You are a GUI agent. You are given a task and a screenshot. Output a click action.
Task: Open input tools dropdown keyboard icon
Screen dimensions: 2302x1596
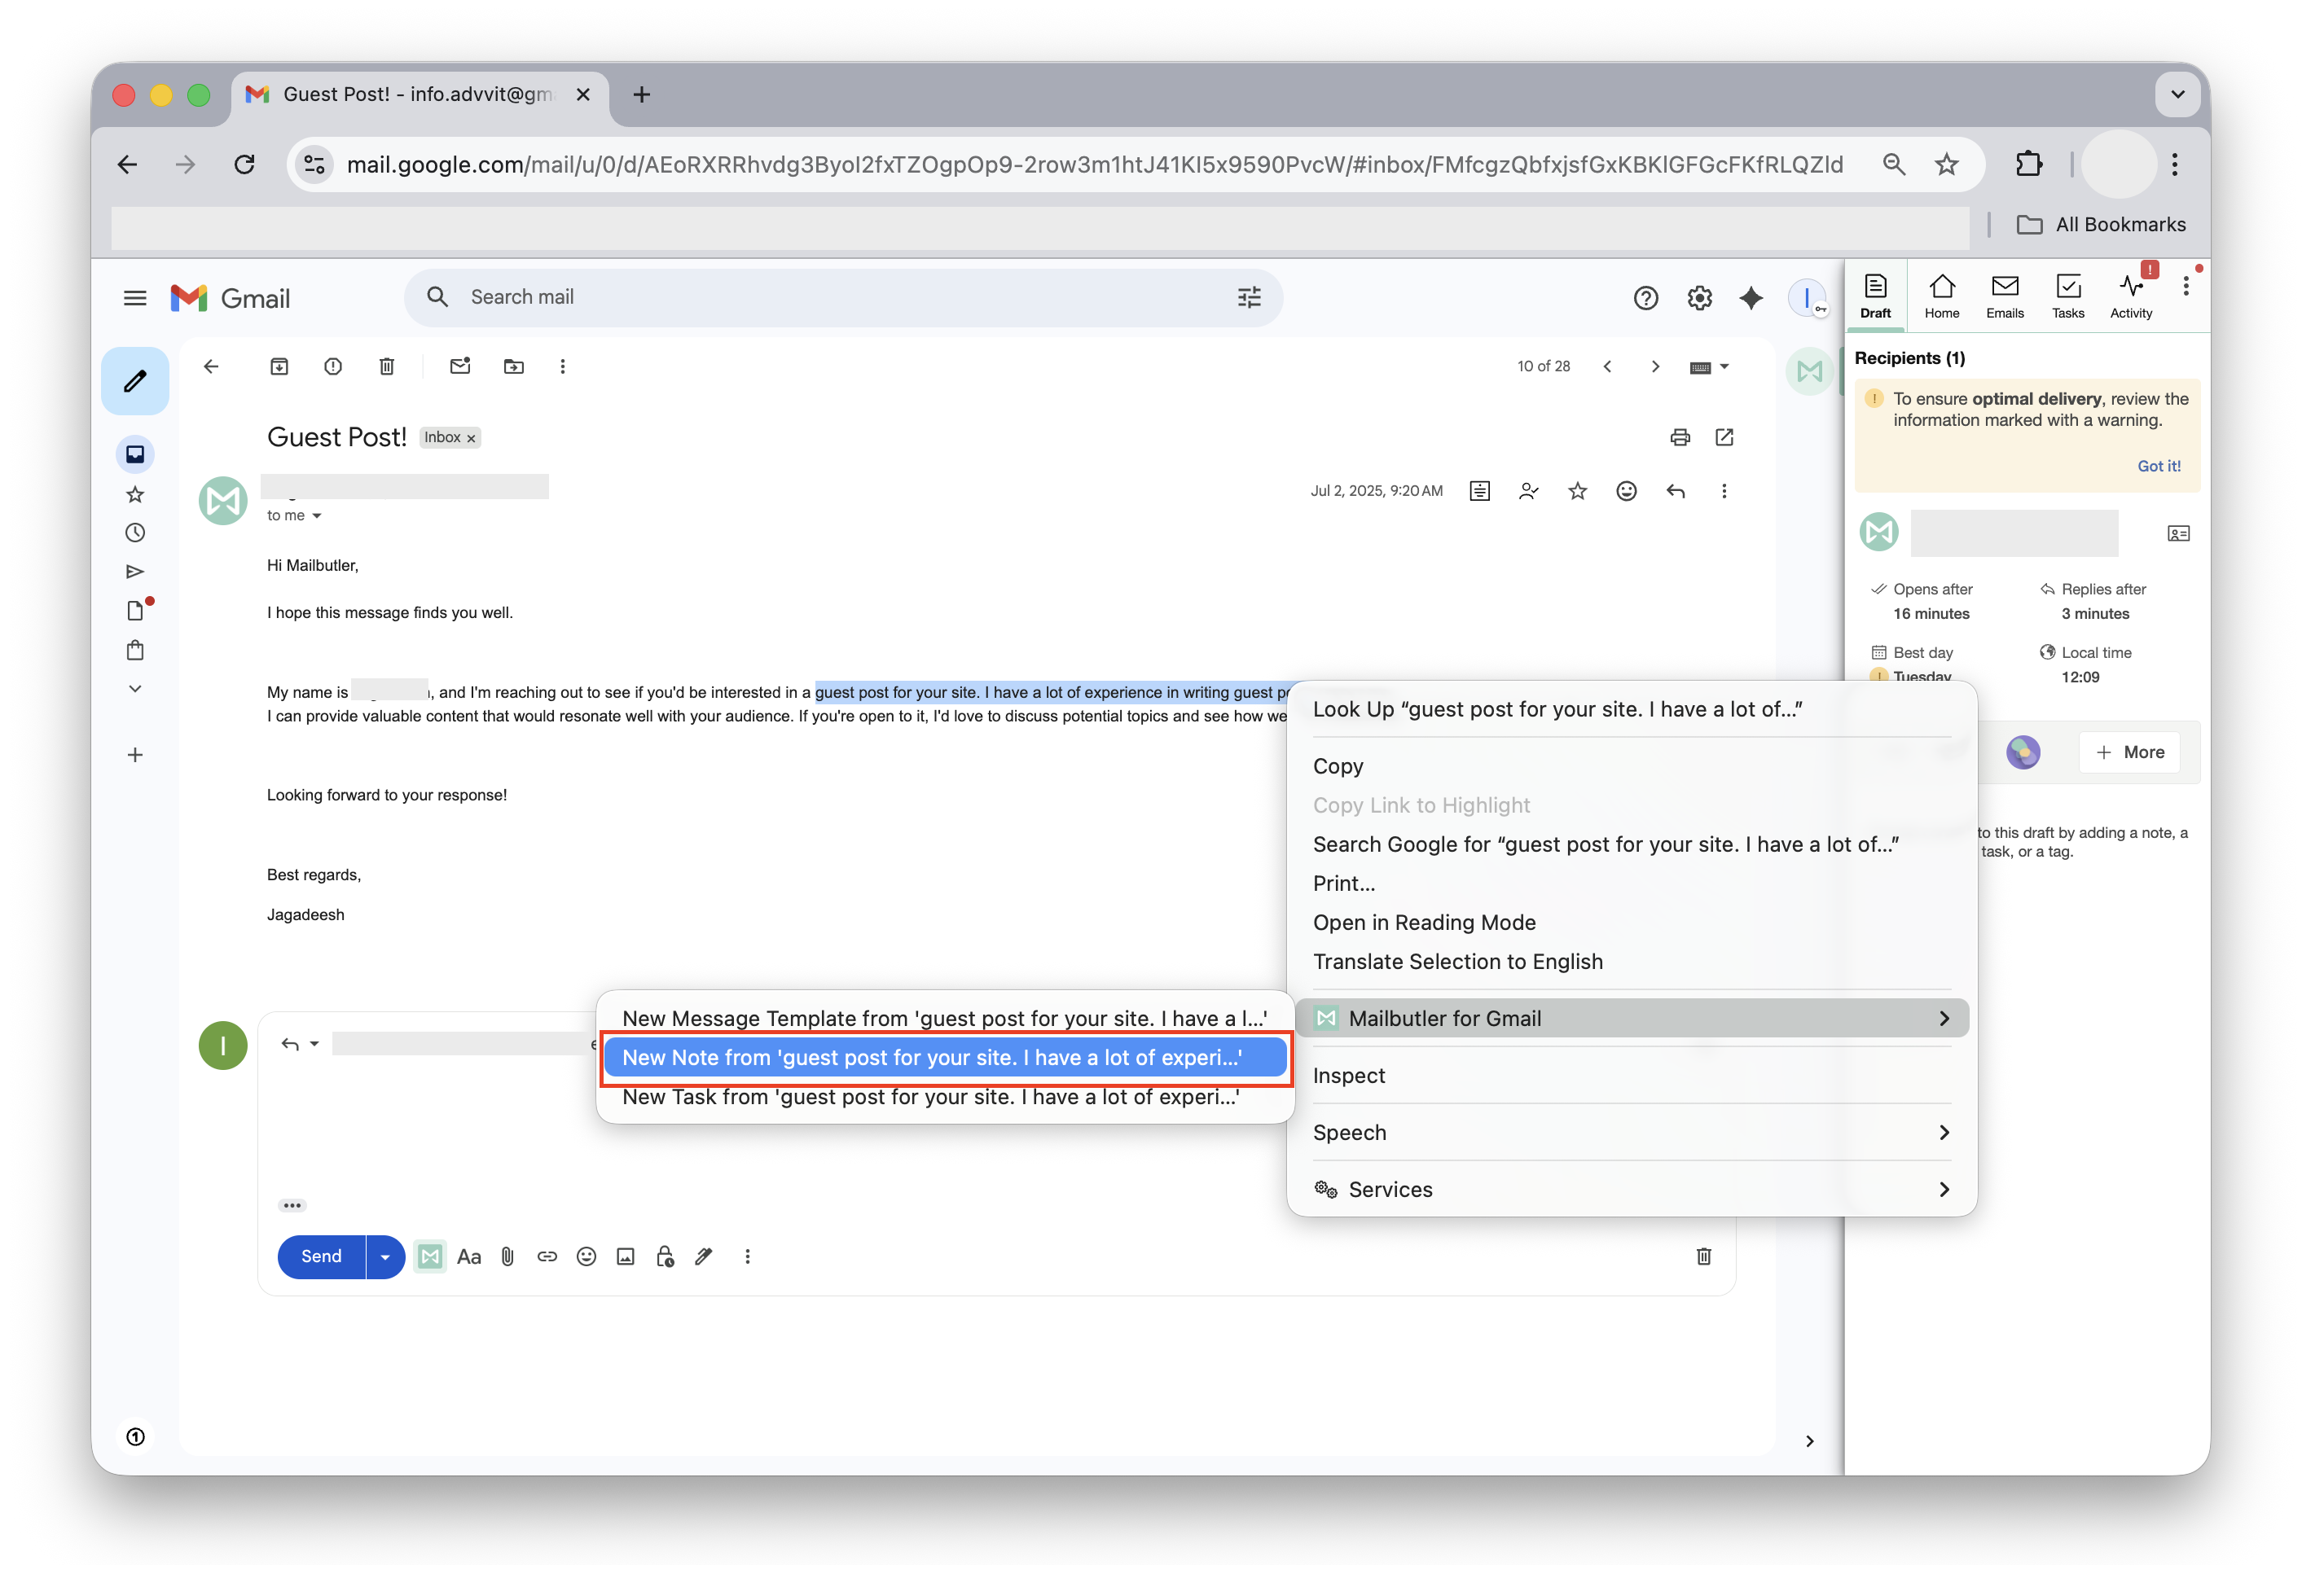pyautogui.click(x=1709, y=367)
